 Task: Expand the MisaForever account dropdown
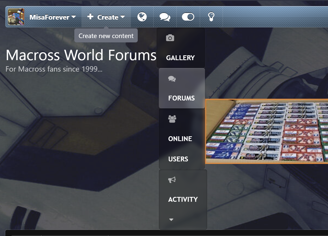click(53, 17)
